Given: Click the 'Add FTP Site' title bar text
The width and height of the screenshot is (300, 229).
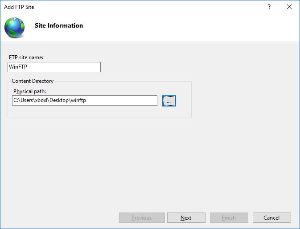Looking at the screenshot, I should coord(19,7).
